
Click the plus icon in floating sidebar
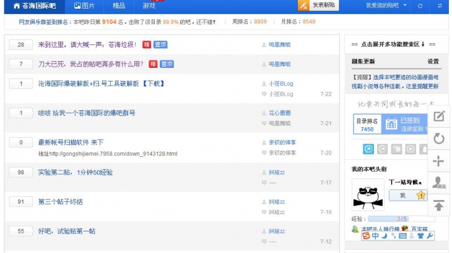pyautogui.click(x=439, y=161)
